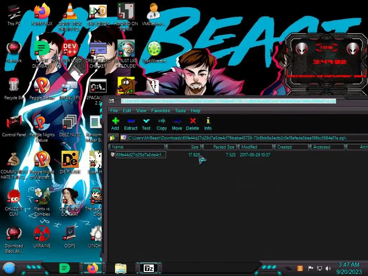Select the This PC desktop icon
Screen dimensions: 368x276
pyautogui.click(x=14, y=15)
